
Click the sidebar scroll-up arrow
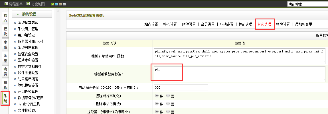pos(58,11)
